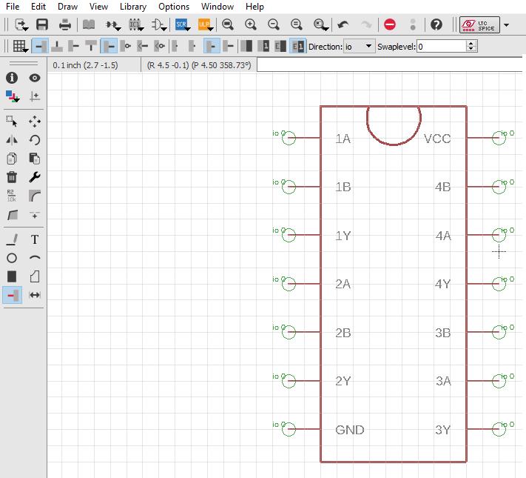Select the Miter corner tool
This screenshot has width=526, height=478.
point(35,196)
